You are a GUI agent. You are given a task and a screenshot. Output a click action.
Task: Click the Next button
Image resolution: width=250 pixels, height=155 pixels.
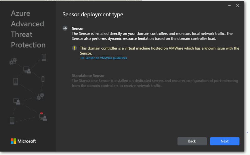(225, 141)
